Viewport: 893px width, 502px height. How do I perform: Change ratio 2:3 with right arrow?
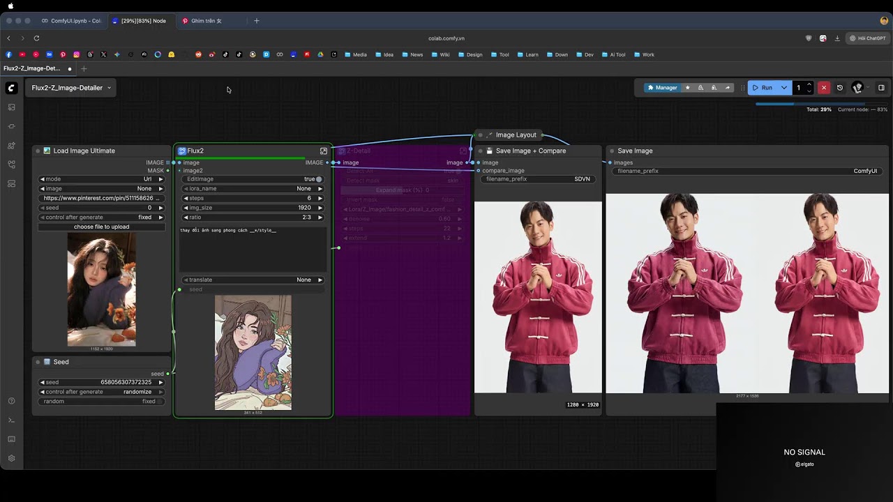tap(320, 217)
